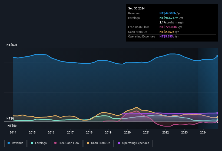Click the Operating Expenses tooltip row label
Screen dimensions: 222x151
coord(142,36)
